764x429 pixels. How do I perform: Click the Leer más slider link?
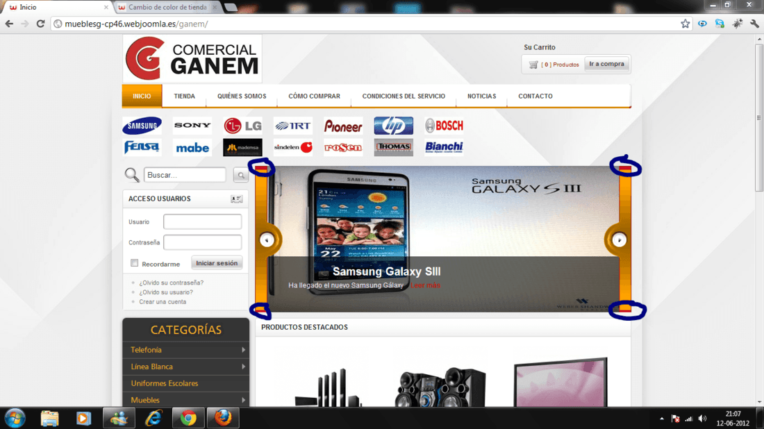[x=425, y=285]
